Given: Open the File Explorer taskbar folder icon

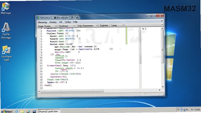Looking at the screenshot, I should click(x=22, y=111).
